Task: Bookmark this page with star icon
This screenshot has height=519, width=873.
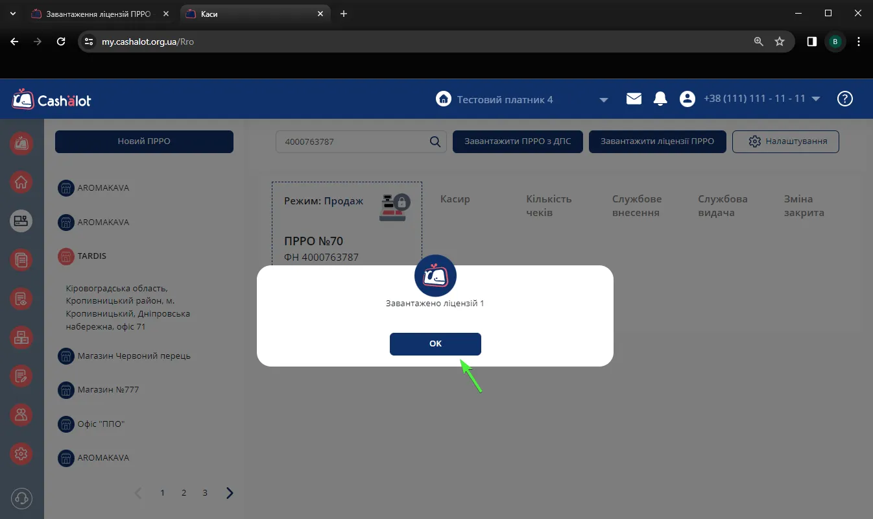Action: click(x=780, y=42)
